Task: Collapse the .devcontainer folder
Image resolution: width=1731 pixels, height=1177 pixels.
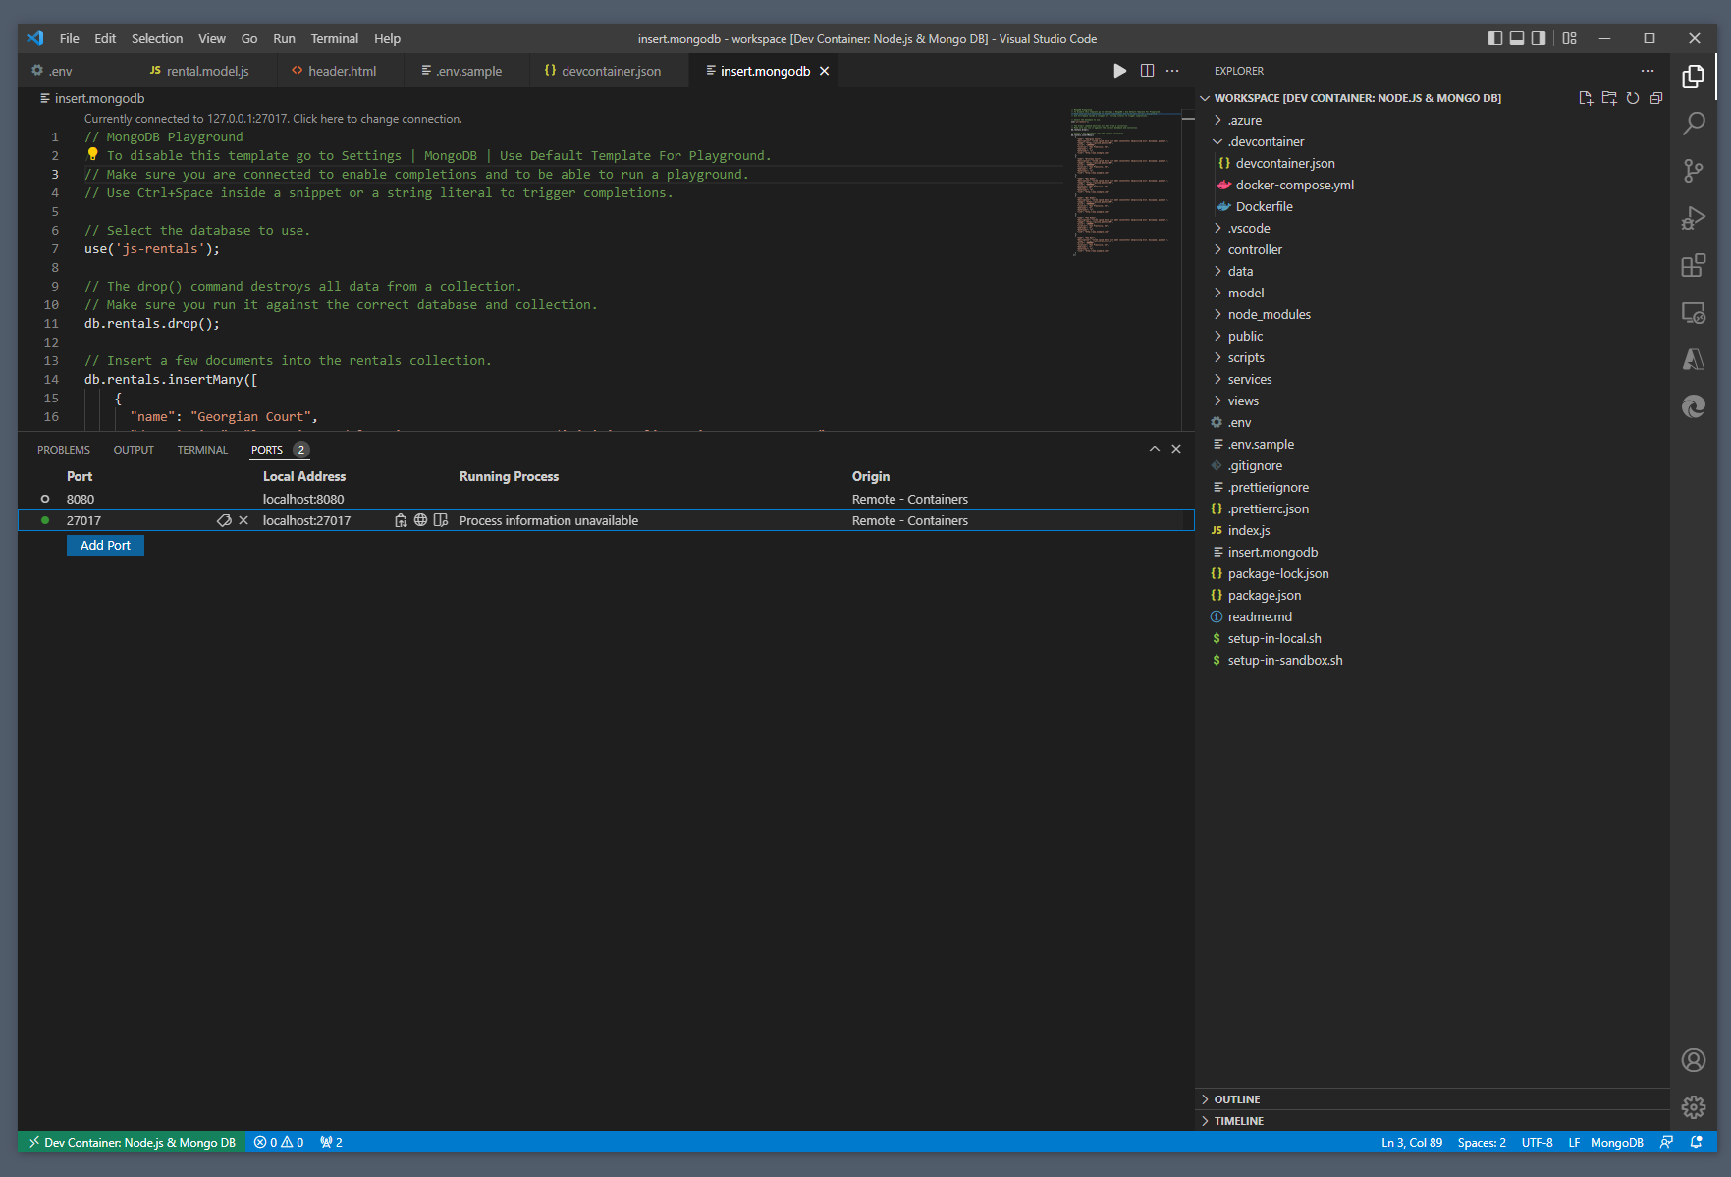Action: pos(1217,141)
